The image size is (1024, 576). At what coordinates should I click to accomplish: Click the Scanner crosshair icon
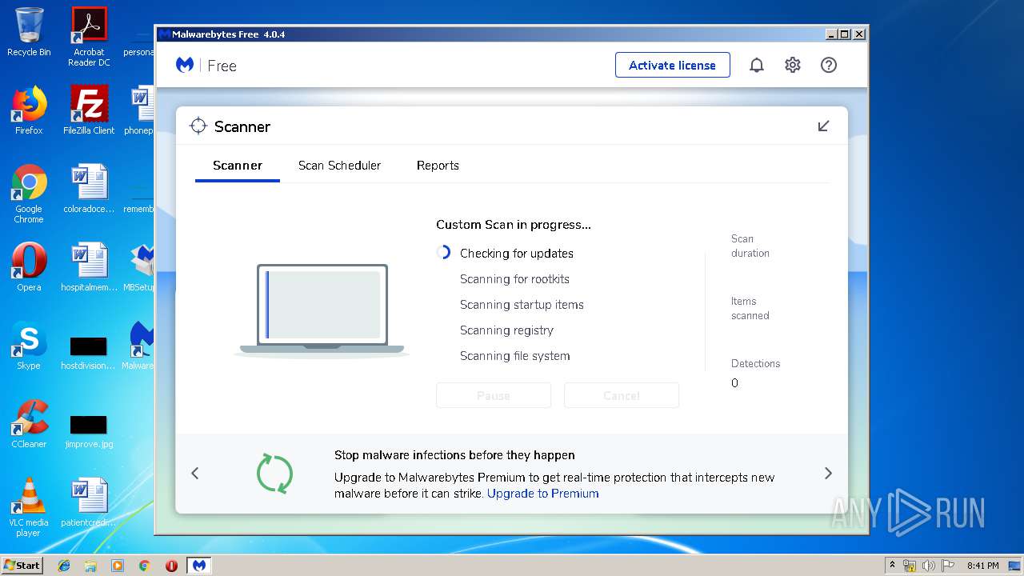click(x=198, y=126)
